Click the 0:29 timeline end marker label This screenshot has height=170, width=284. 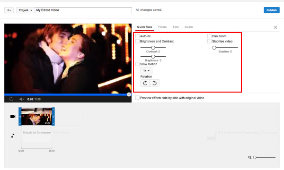[x=52, y=151]
